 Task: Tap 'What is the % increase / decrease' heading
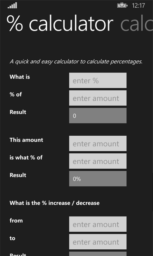tap(55, 203)
